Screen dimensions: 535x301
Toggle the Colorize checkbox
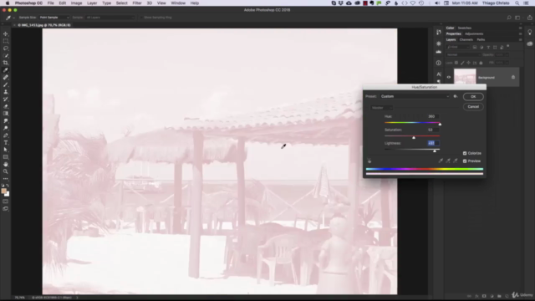point(465,153)
